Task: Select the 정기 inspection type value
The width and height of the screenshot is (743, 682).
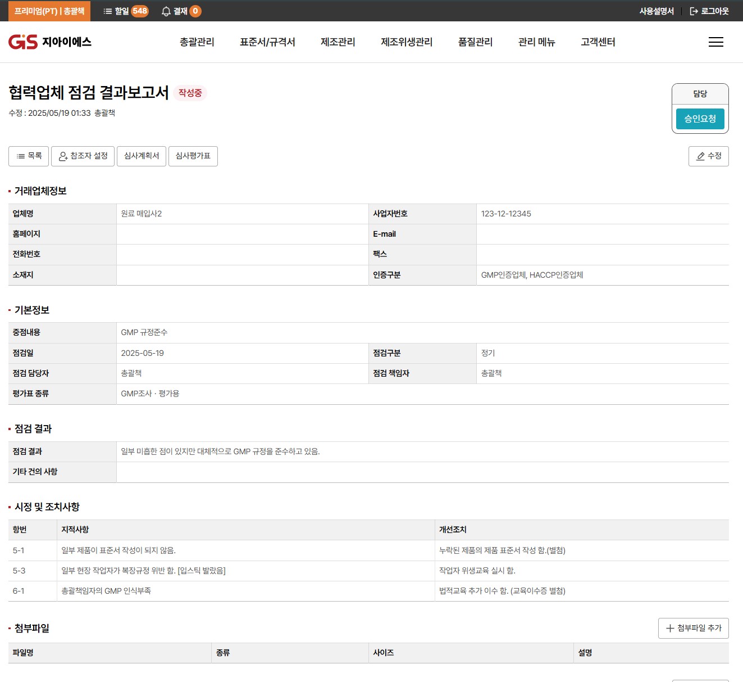Action: coord(488,353)
